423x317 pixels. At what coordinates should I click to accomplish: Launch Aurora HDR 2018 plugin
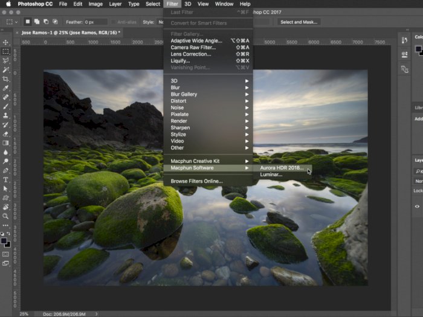(282, 168)
